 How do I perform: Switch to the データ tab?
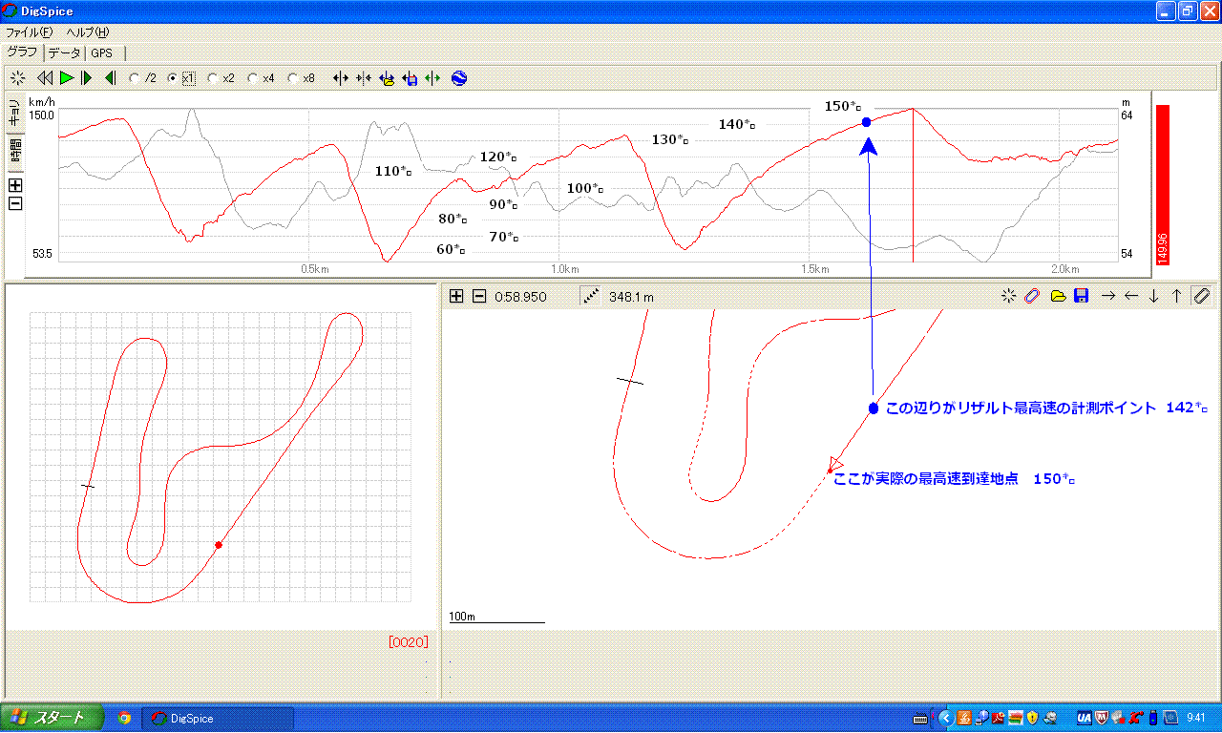[x=65, y=52]
